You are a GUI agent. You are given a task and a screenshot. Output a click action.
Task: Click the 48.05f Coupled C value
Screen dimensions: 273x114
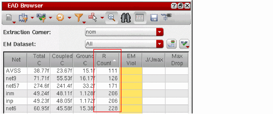tap(64, 101)
